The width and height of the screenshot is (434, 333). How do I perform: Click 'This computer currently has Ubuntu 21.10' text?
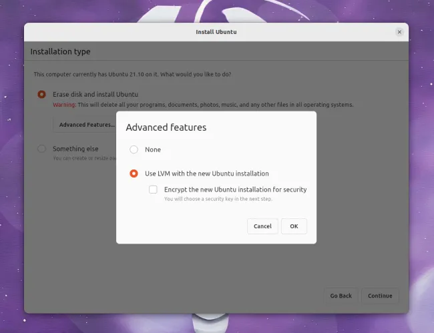pos(132,74)
